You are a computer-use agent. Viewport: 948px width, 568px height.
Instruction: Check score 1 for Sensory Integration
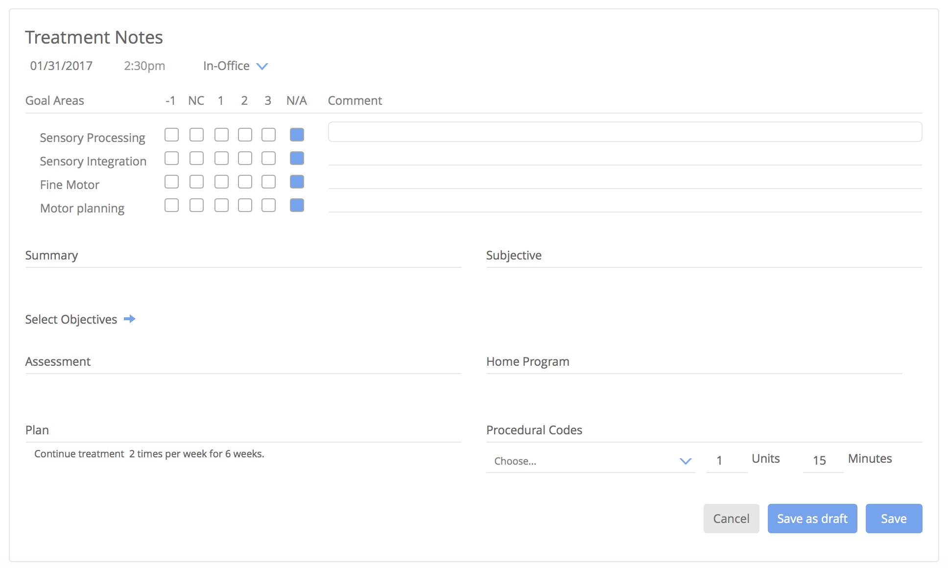click(221, 158)
